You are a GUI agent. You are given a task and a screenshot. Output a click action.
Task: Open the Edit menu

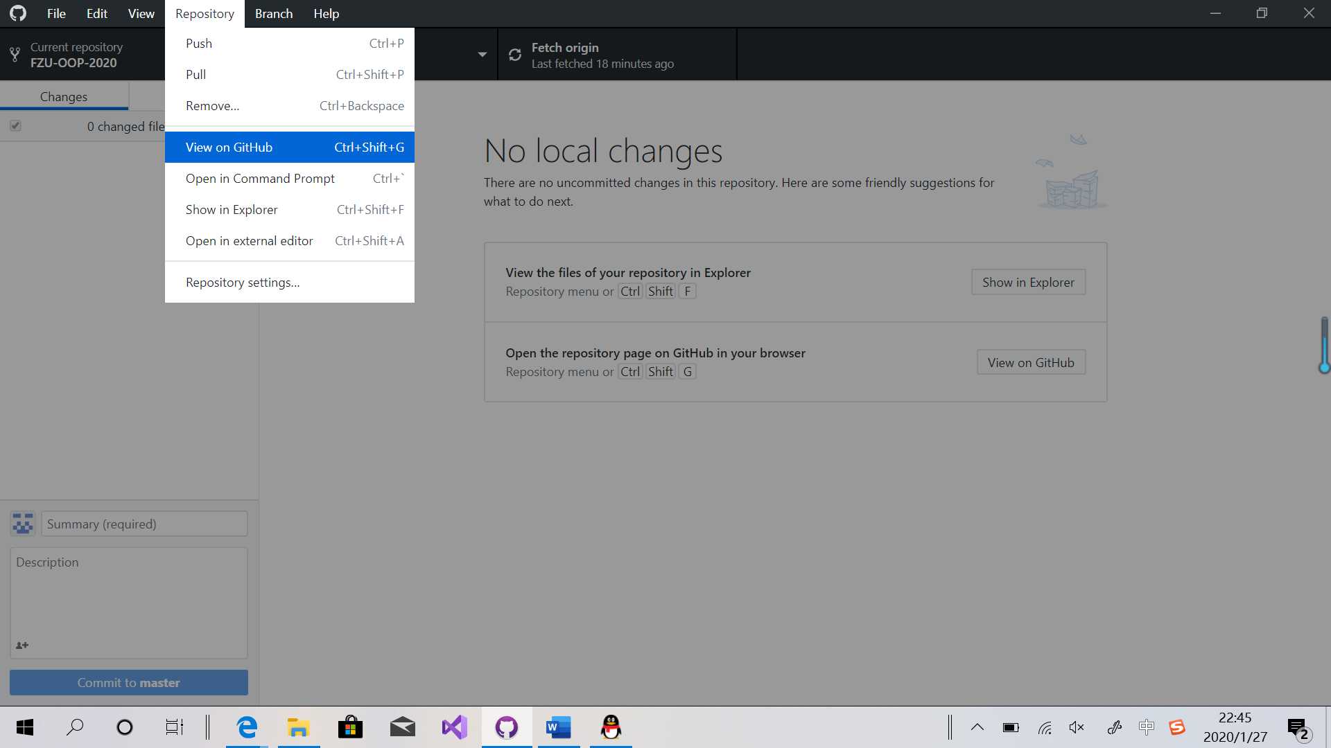tap(97, 14)
